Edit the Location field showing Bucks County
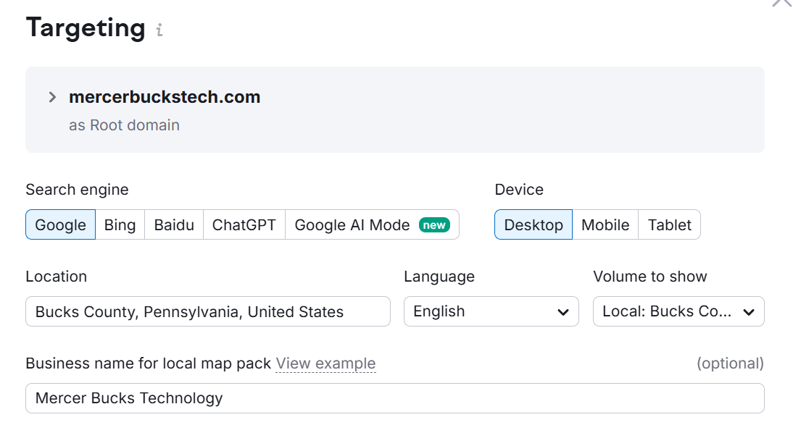The image size is (793, 446). (x=207, y=311)
